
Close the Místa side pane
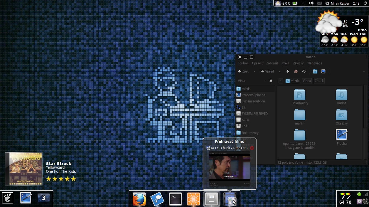(x=271, y=81)
